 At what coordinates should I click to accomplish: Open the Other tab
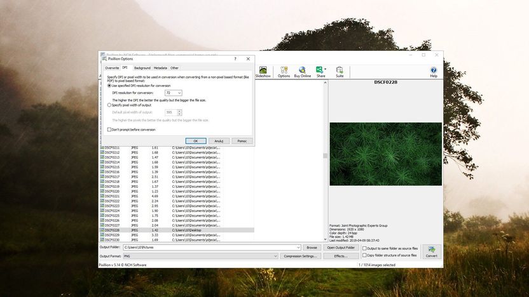pos(174,68)
